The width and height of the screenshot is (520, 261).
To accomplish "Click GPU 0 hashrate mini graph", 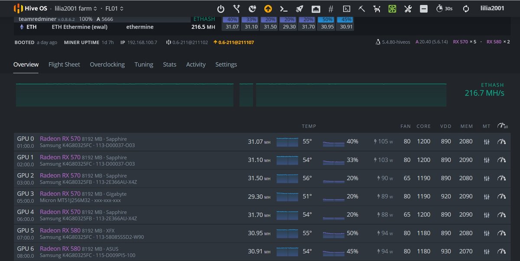I will click(287, 142).
